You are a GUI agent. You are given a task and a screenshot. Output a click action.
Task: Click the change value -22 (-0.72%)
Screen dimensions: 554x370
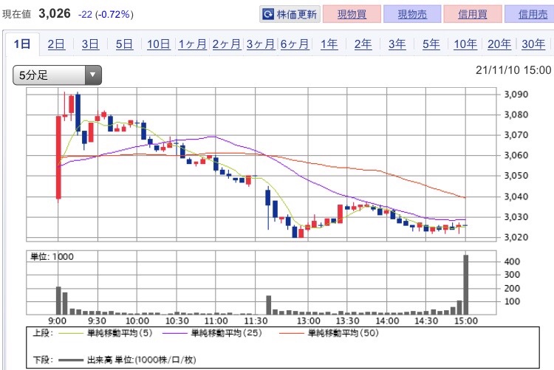tap(106, 15)
